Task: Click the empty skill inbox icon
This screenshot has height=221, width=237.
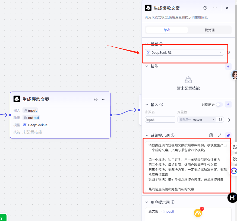Action: coord(188,80)
